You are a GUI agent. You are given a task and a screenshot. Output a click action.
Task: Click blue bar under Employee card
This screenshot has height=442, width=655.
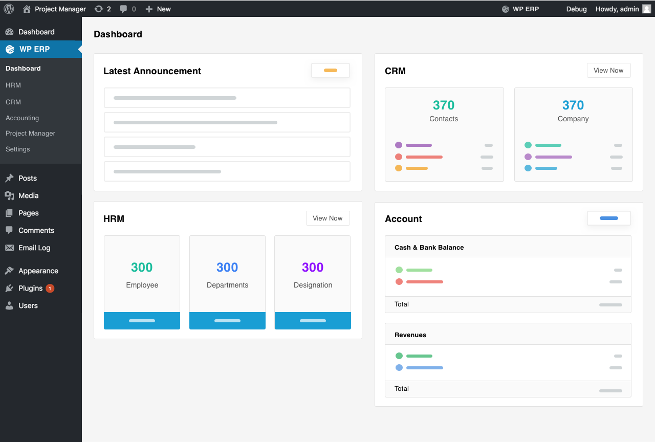[142, 321]
